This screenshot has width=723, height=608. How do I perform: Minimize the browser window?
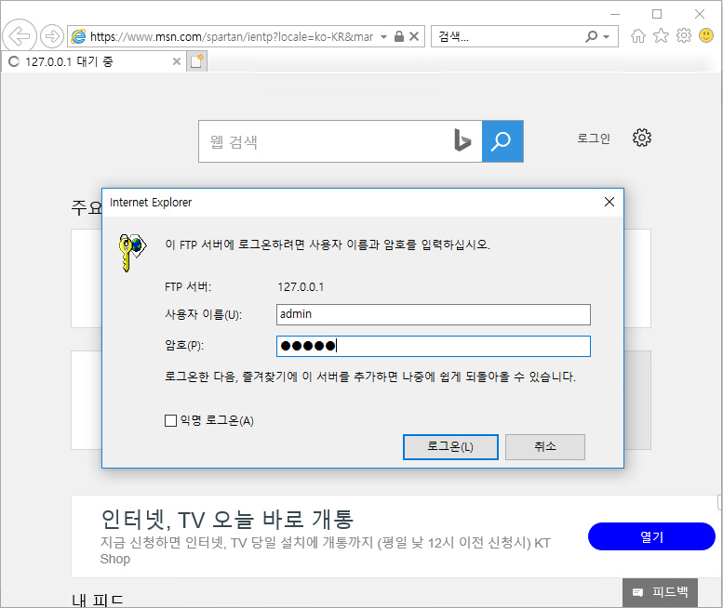615,14
